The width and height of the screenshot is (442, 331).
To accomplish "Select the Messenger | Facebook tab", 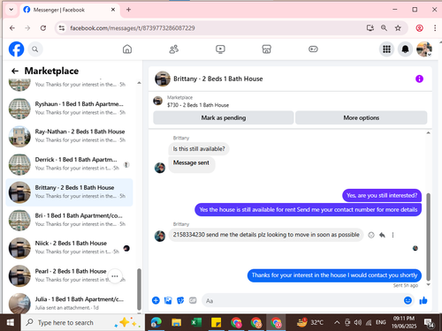I will 70,10.
